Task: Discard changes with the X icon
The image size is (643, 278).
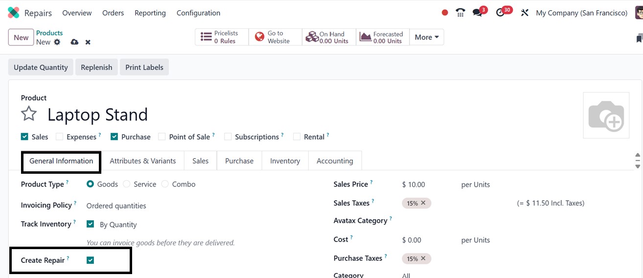Action: coord(88,42)
